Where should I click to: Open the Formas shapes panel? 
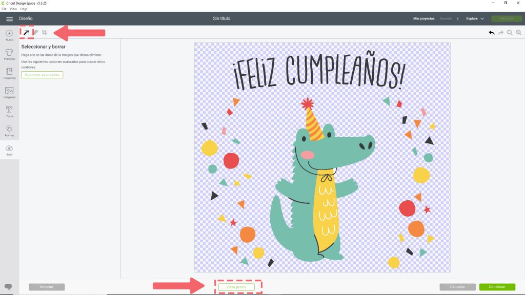point(9,131)
